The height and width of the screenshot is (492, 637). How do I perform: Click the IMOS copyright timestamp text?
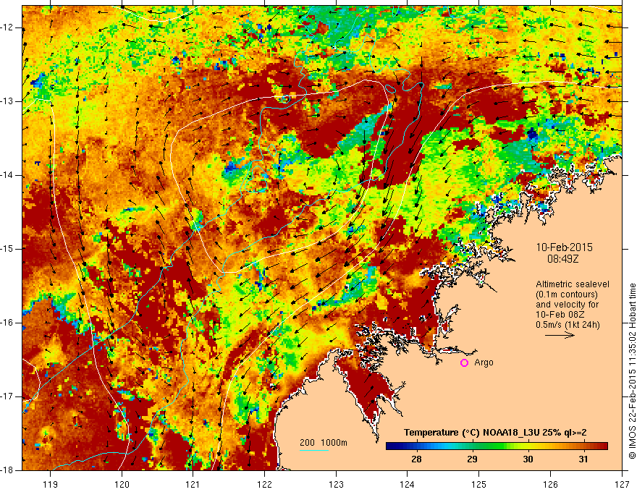pyautogui.click(x=632, y=370)
